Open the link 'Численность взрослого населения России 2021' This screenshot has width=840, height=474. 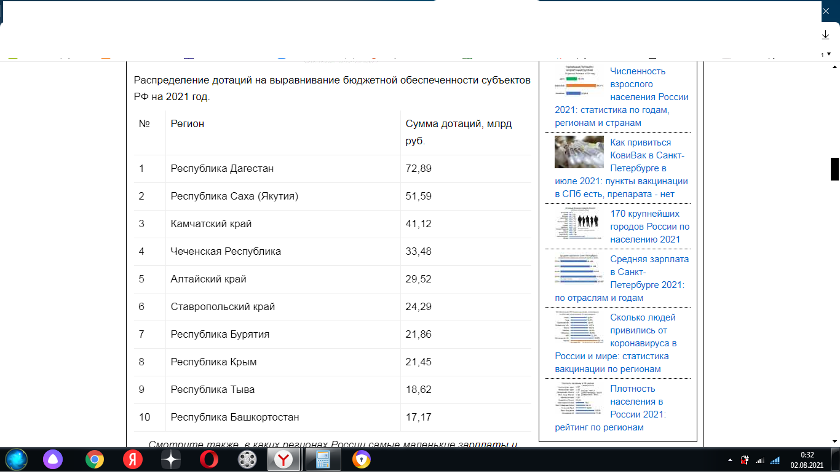622,97
